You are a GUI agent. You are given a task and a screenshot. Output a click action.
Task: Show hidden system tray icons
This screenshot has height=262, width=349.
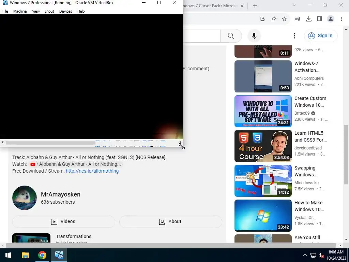[305, 255]
